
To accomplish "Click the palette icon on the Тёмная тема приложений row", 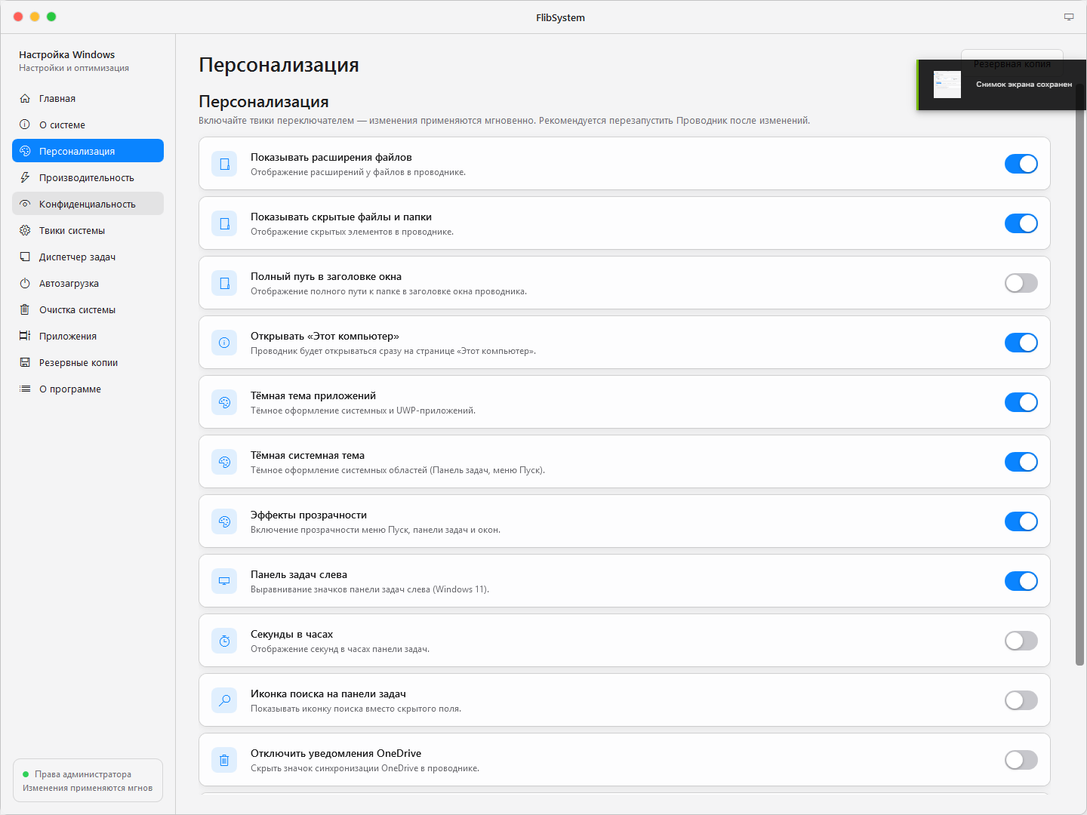I will tap(224, 402).
